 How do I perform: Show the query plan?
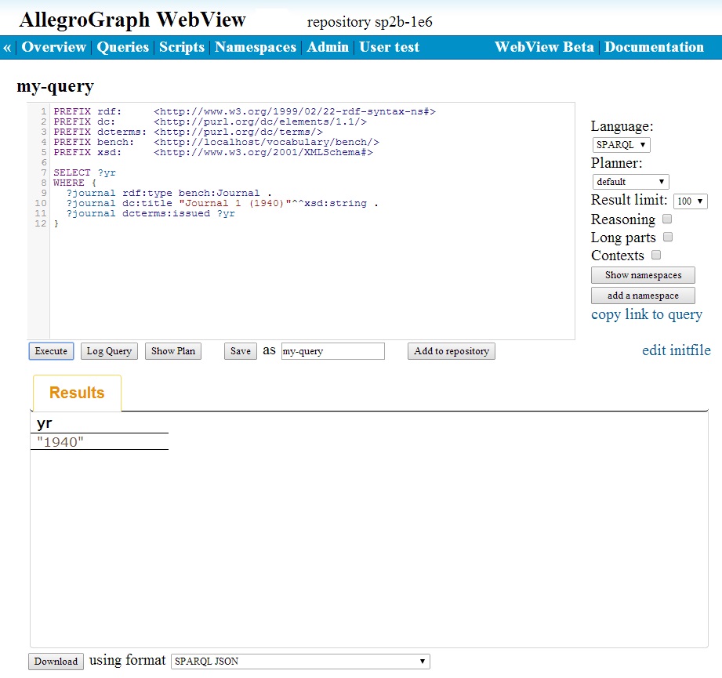tap(172, 351)
